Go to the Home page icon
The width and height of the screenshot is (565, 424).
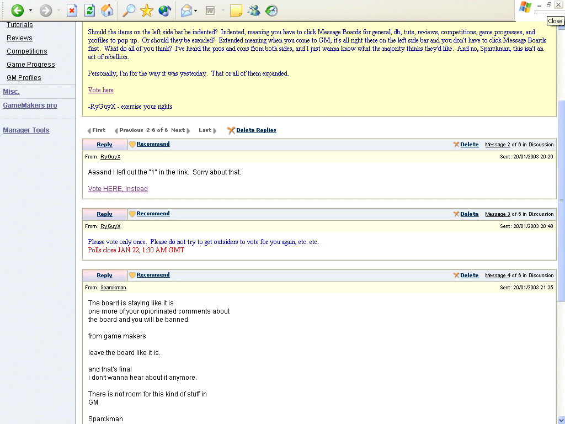tap(108, 10)
